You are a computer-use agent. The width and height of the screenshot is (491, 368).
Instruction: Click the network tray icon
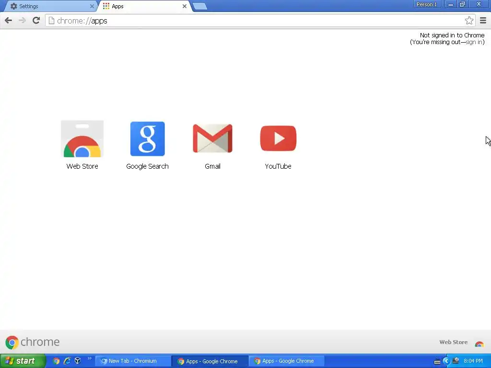pyautogui.click(x=456, y=361)
